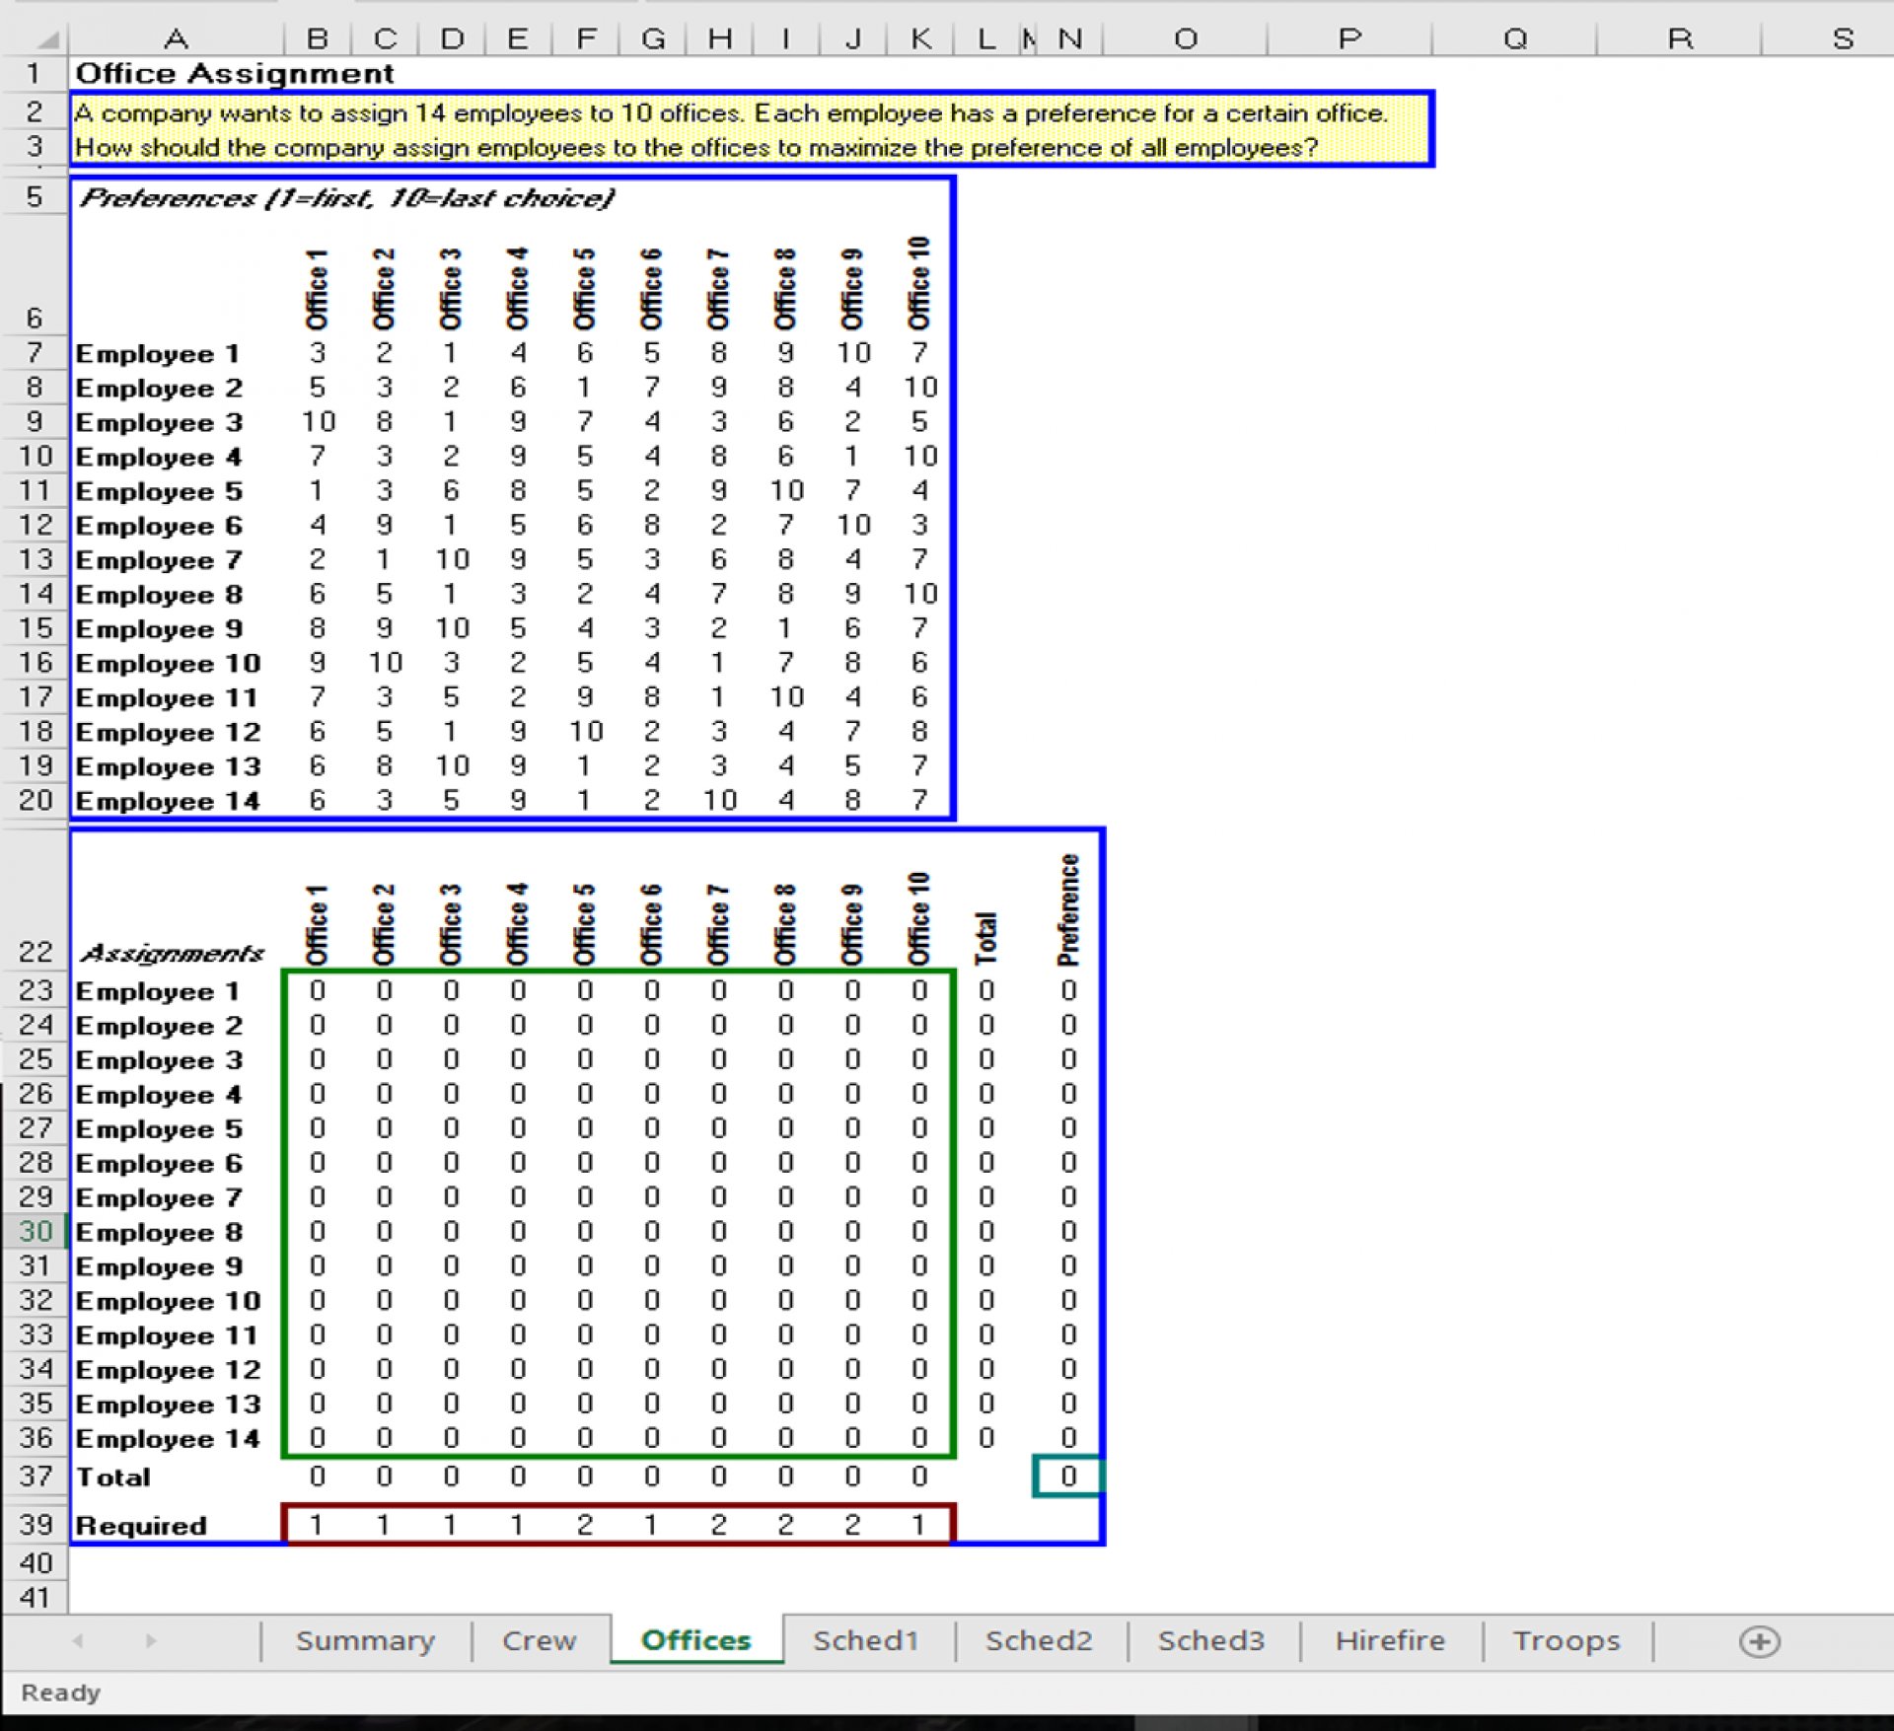This screenshot has width=1894, height=1731.
Task: Select Employee 1 Office 9 preference value 10
Action: (x=852, y=353)
